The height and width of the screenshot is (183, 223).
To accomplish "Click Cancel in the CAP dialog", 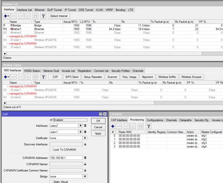I will pyautogui.click(x=98, y=127).
